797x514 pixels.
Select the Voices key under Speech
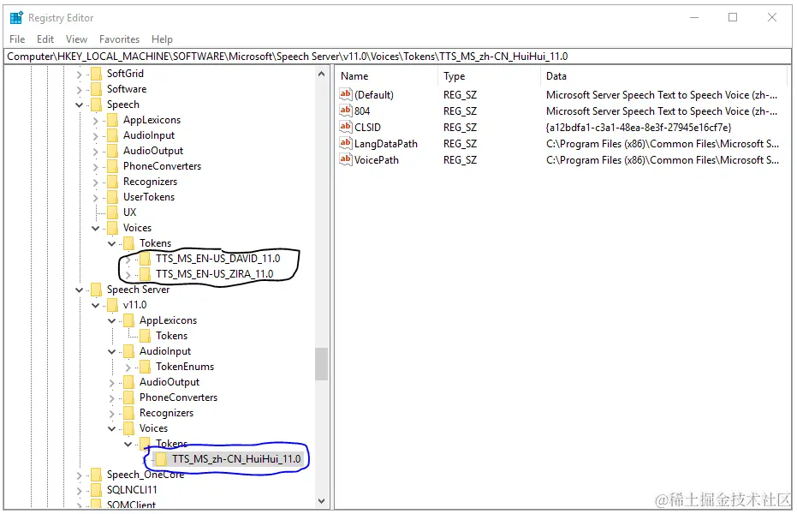(137, 228)
